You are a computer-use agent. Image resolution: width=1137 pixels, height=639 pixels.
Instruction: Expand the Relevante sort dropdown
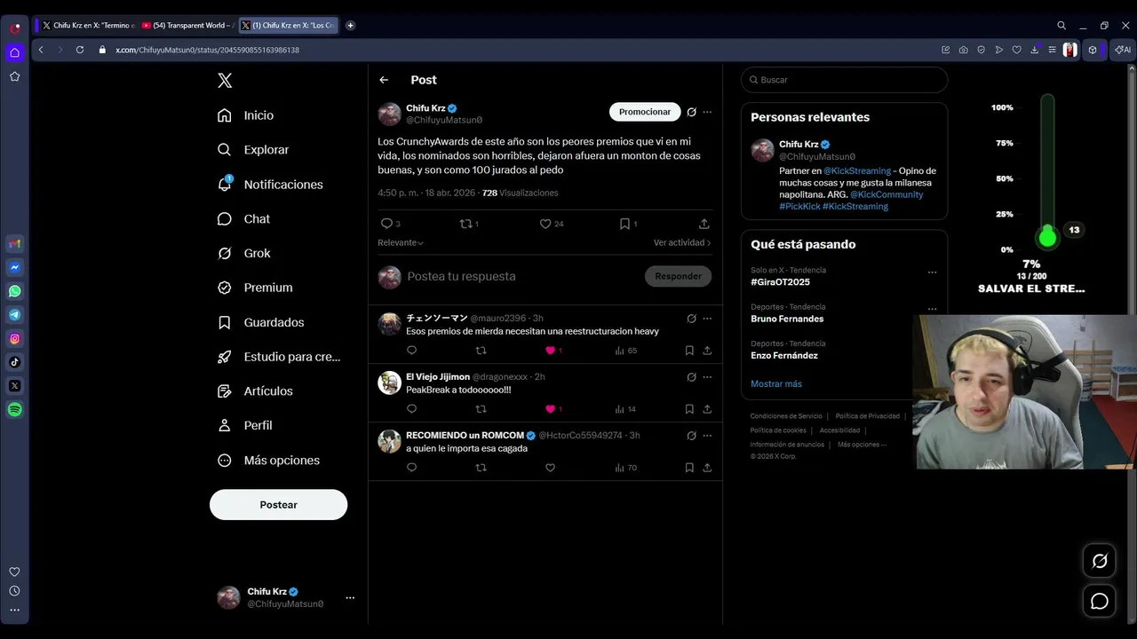(x=401, y=242)
